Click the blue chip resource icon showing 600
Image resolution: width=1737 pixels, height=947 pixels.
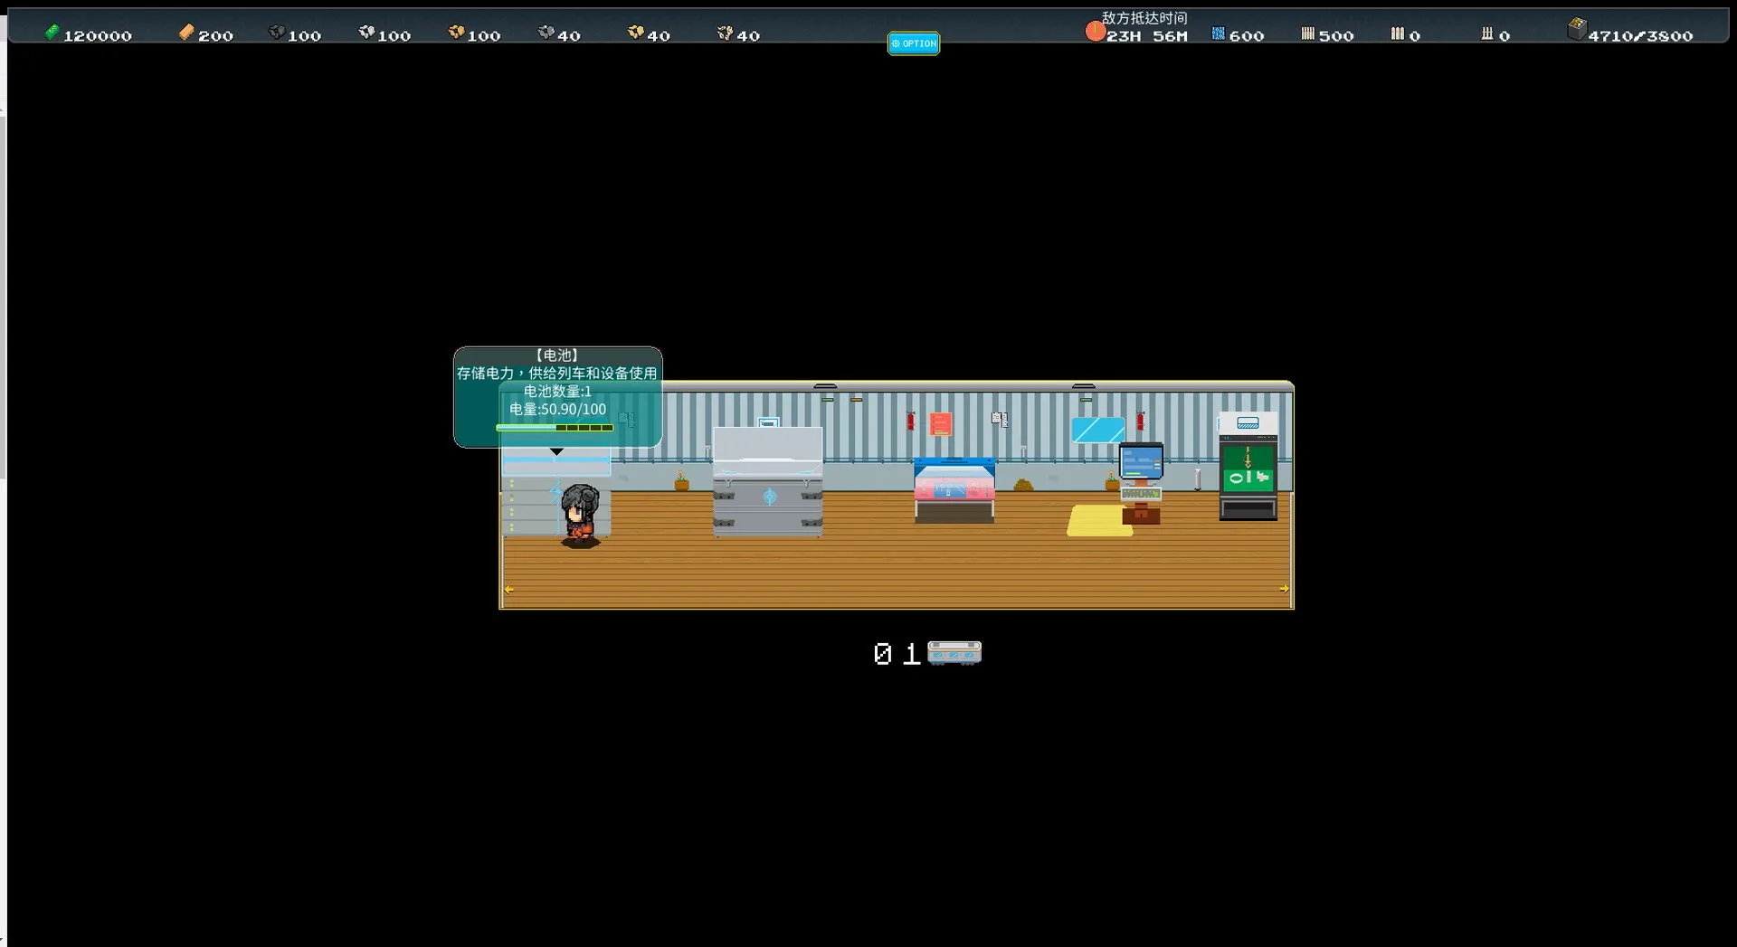pos(1218,34)
